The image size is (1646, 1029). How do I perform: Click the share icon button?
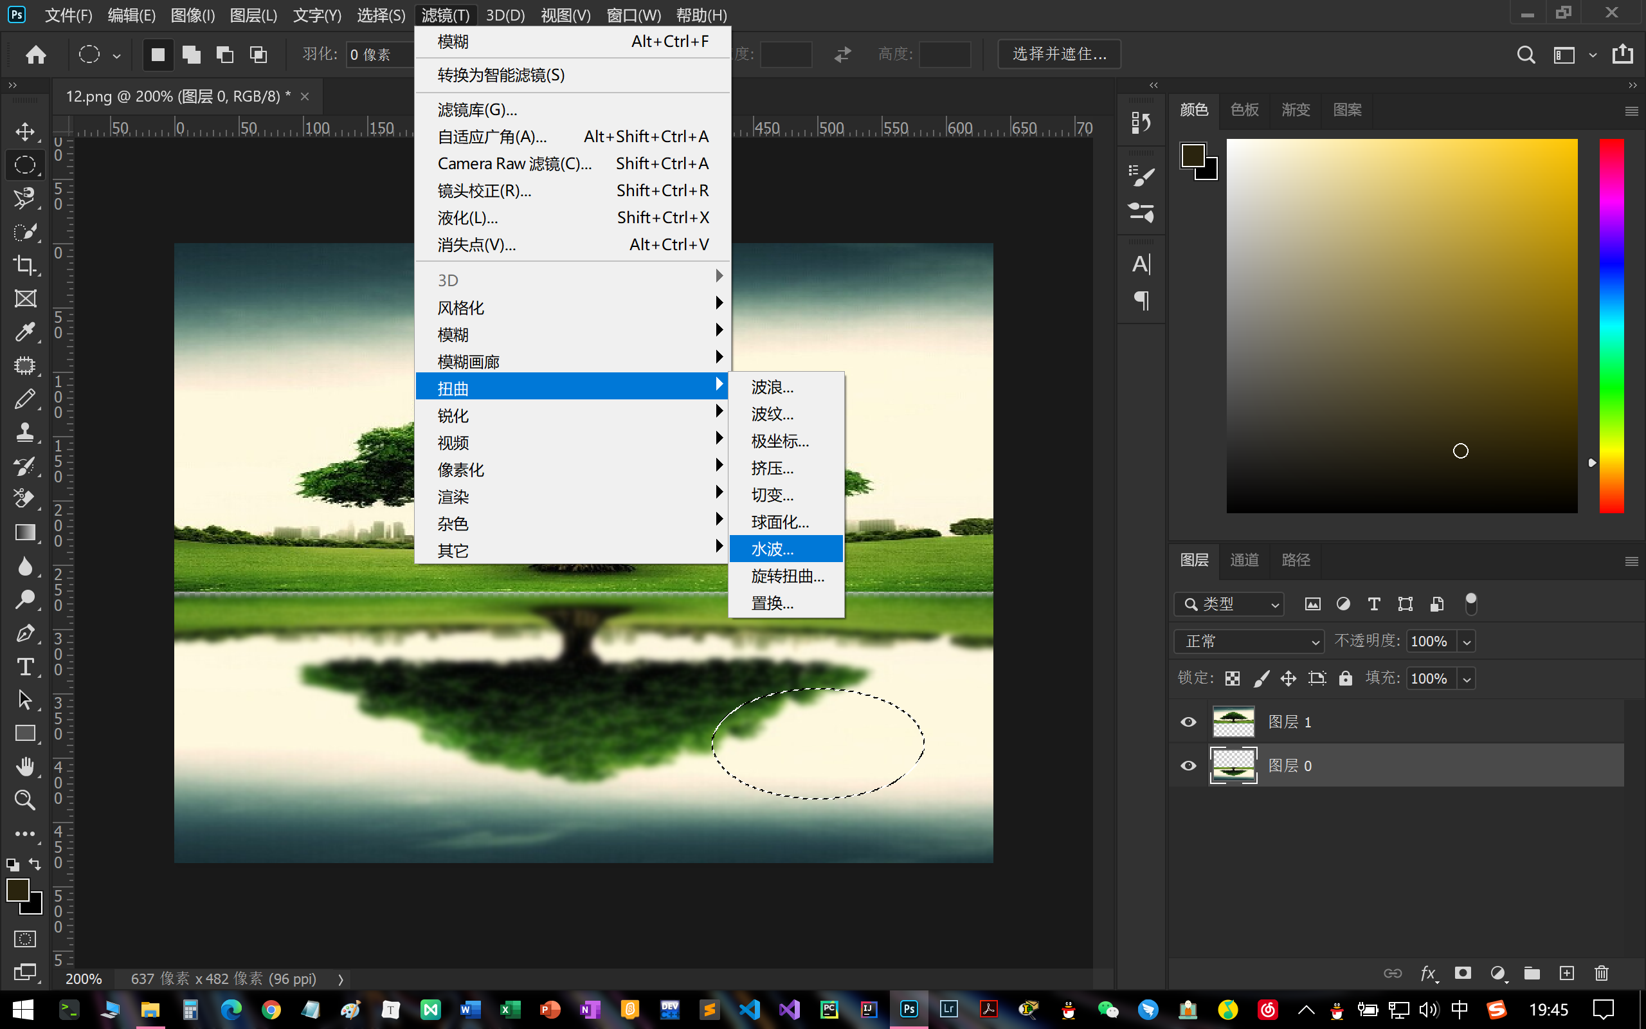pos(1623,54)
